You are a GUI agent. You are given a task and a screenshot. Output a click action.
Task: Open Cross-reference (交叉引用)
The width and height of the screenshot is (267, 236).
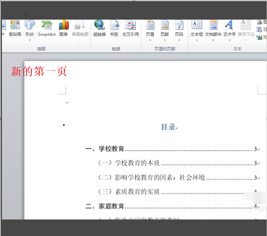[x=130, y=28]
